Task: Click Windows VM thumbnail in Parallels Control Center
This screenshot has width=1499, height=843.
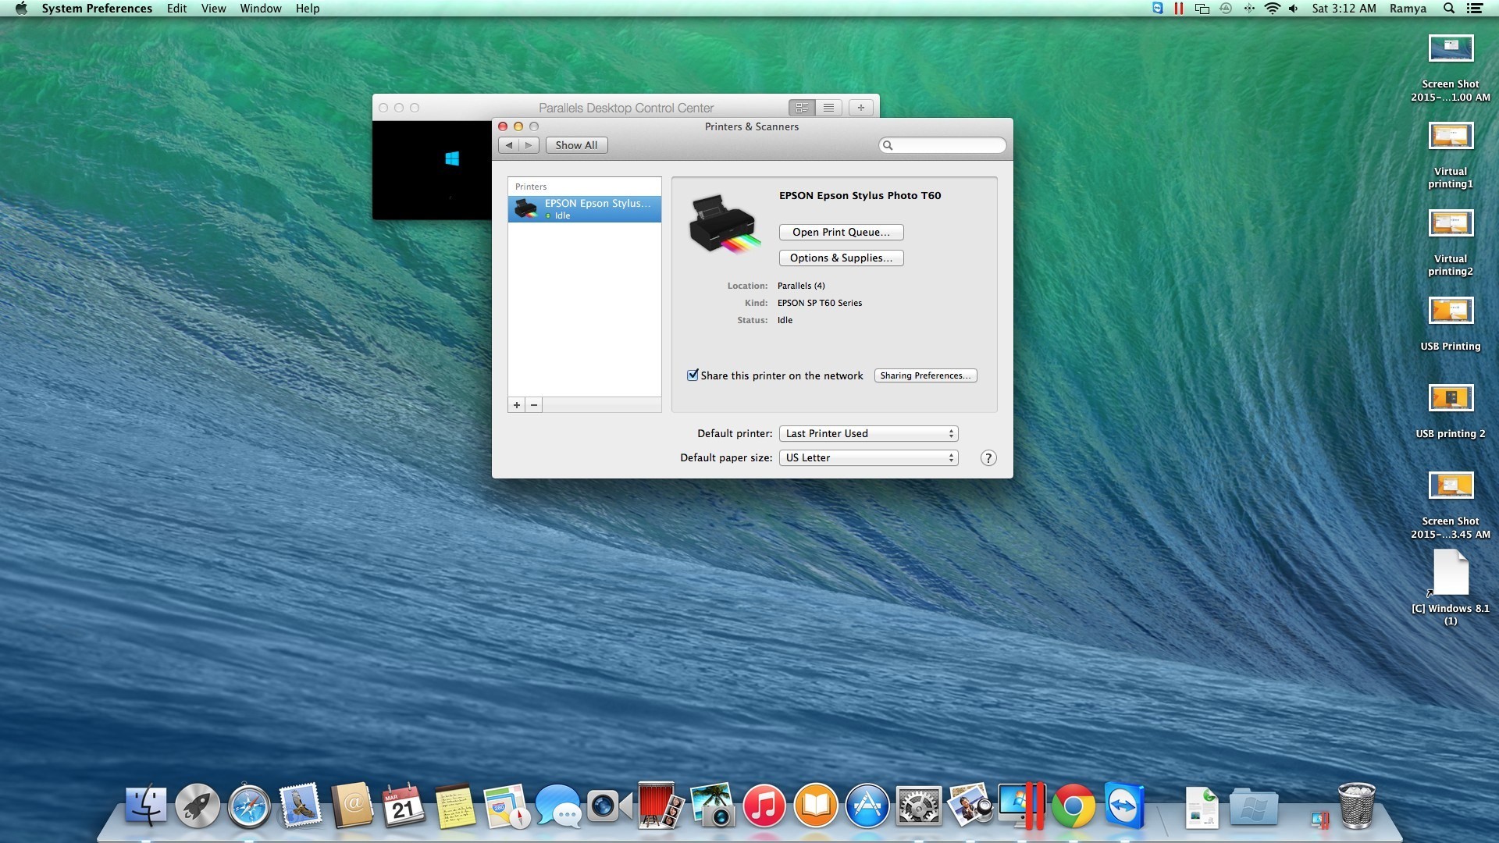Action: pos(433,169)
